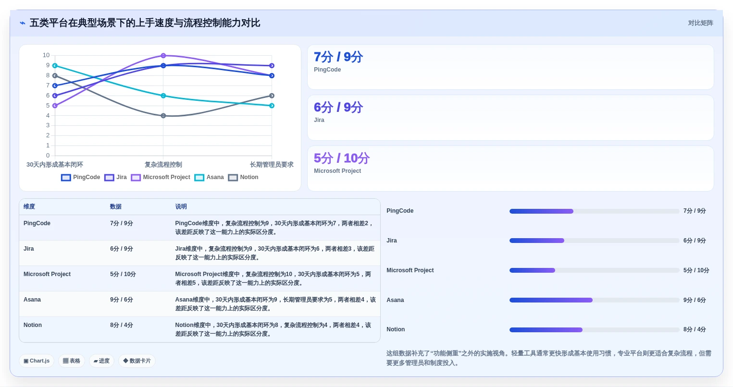Click the Notion description text in table
Viewport: 733px width, 387px height.
coord(273,329)
